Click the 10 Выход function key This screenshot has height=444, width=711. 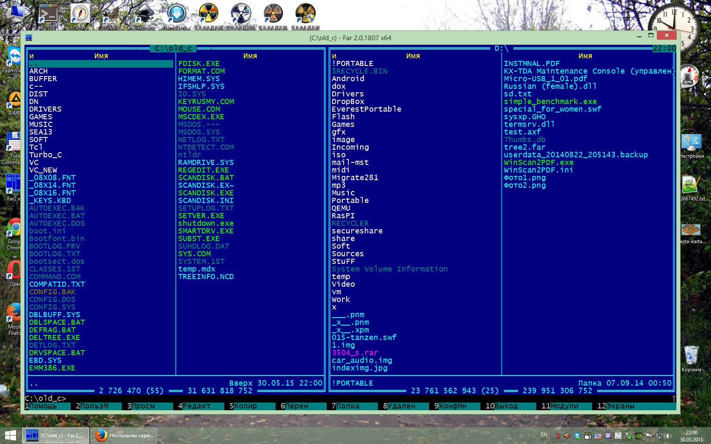pyautogui.click(x=511, y=406)
